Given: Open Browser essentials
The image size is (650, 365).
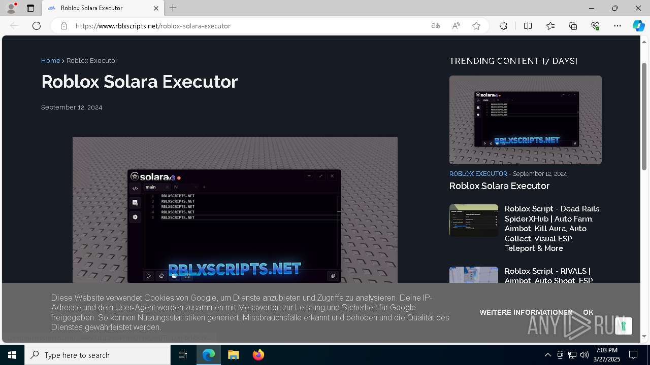Looking at the screenshot, I should (x=595, y=26).
